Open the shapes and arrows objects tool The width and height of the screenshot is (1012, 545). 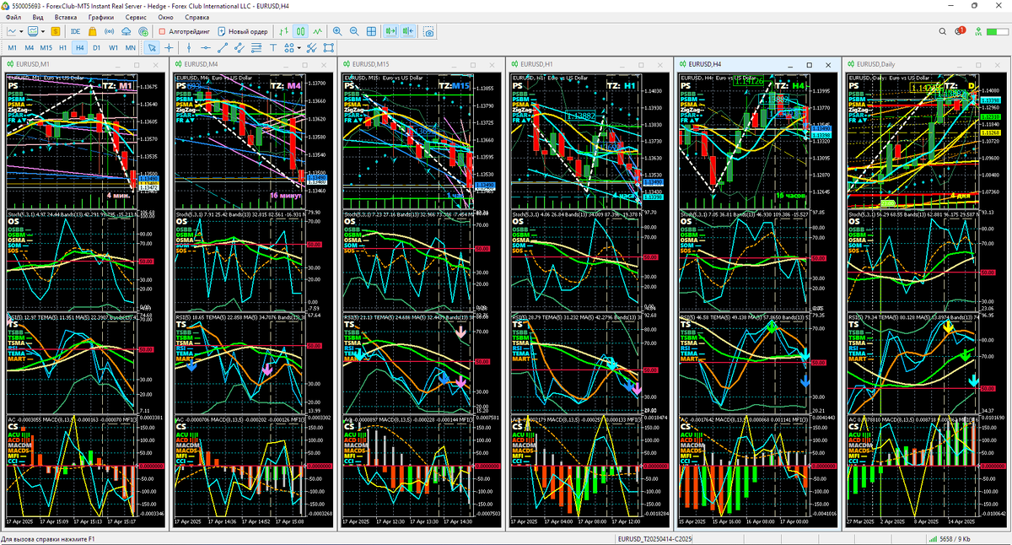click(288, 48)
